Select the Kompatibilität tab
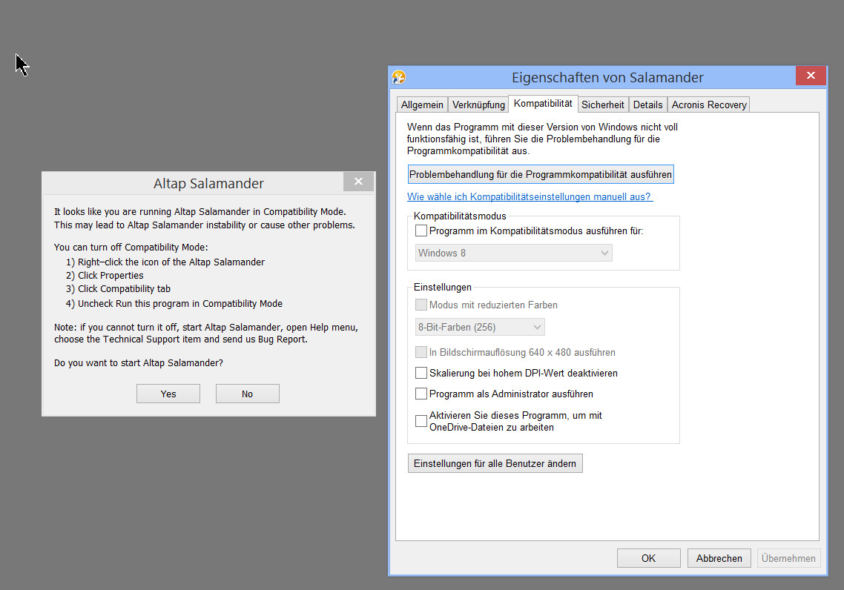Image resolution: width=844 pixels, height=590 pixels. click(543, 104)
